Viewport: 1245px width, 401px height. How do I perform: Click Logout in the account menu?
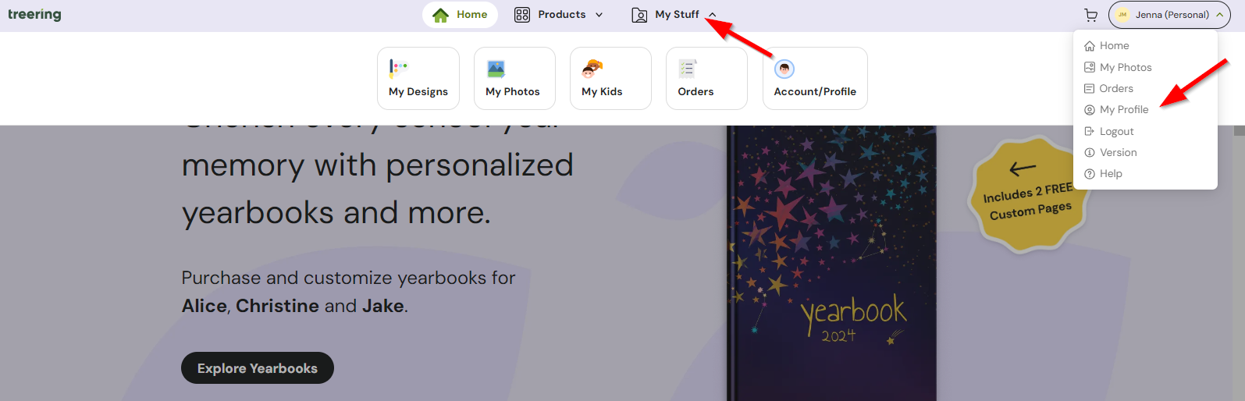[1116, 132]
